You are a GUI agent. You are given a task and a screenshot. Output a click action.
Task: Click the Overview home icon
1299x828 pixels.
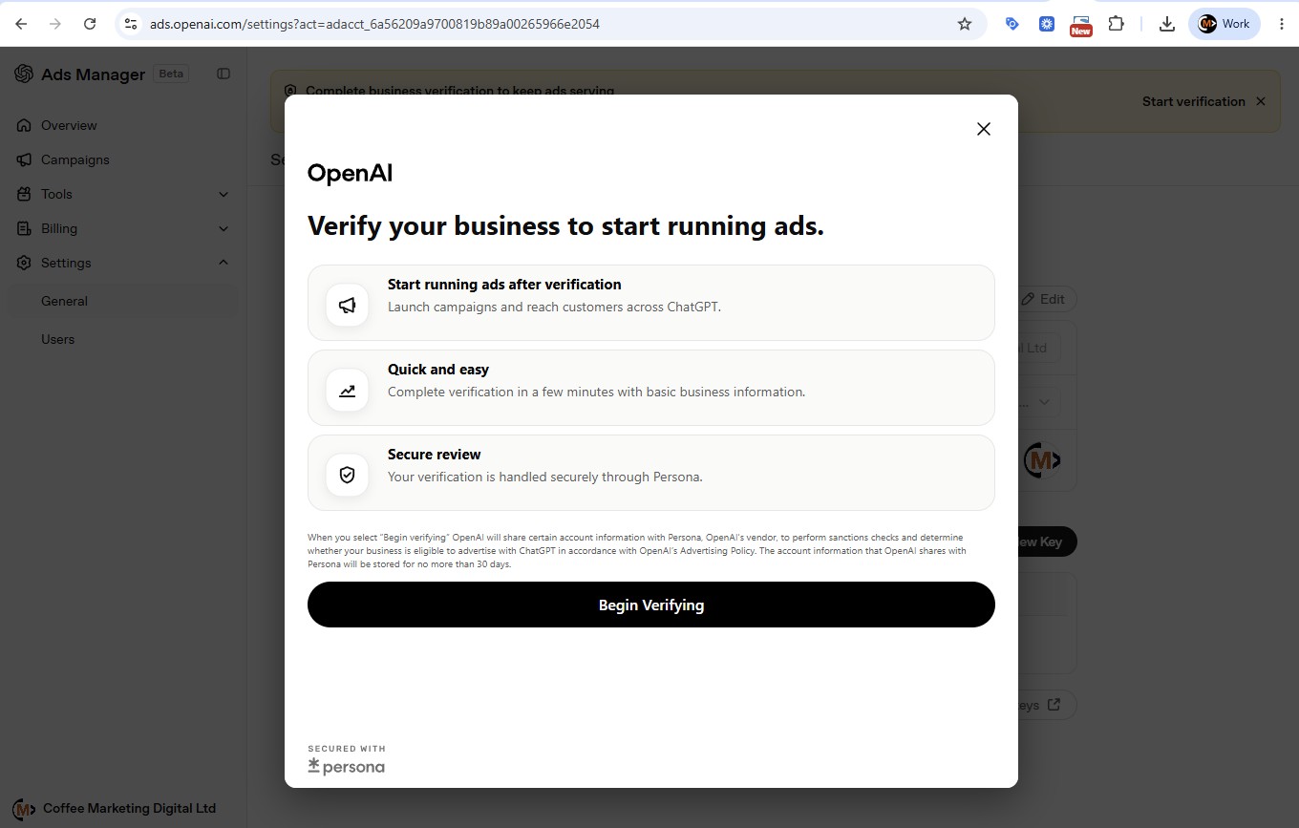24,125
